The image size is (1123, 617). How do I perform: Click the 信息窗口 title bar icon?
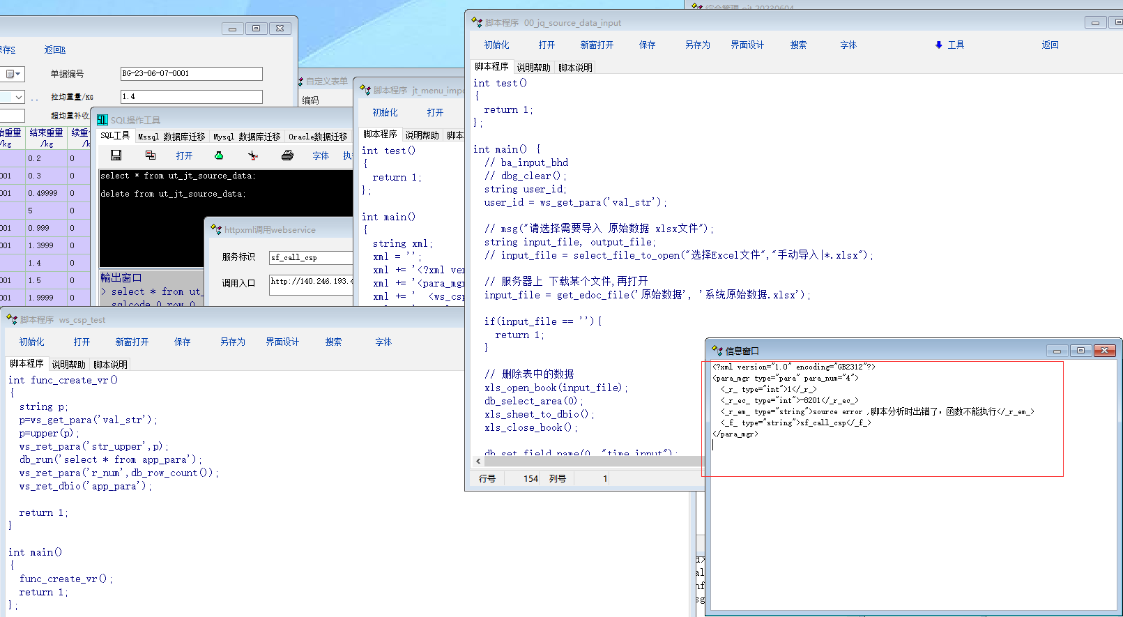coord(717,351)
